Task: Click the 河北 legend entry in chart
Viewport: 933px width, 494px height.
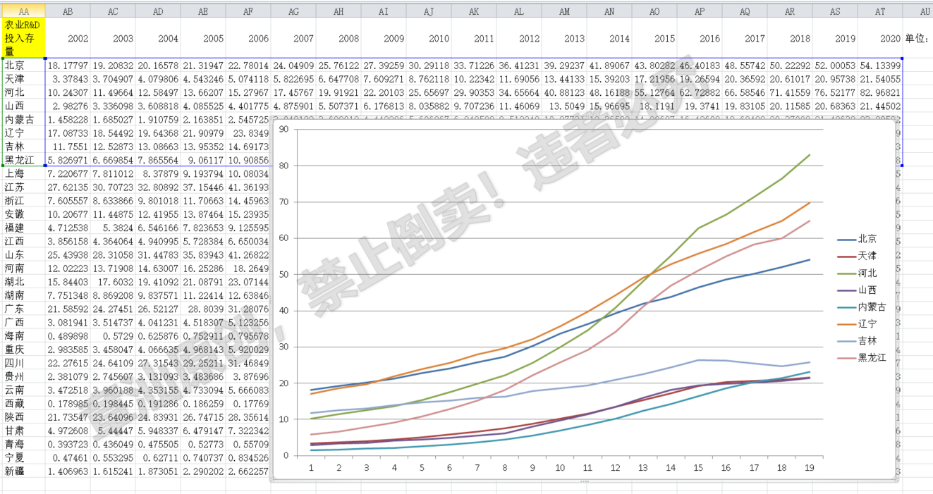Action: [857, 273]
